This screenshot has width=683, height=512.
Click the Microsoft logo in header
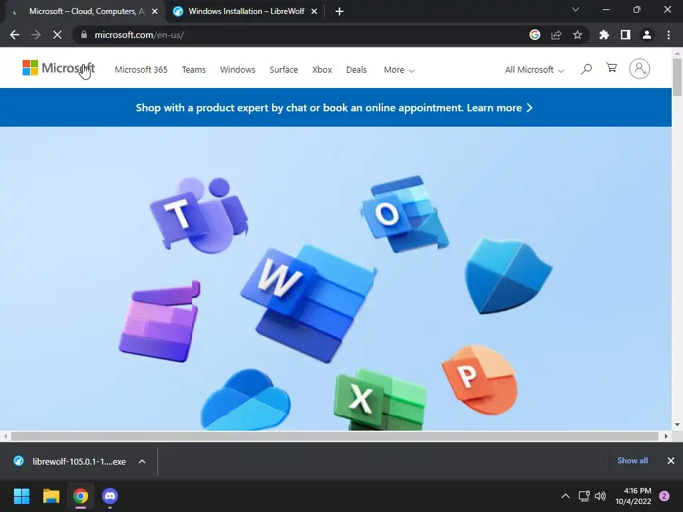(59, 68)
